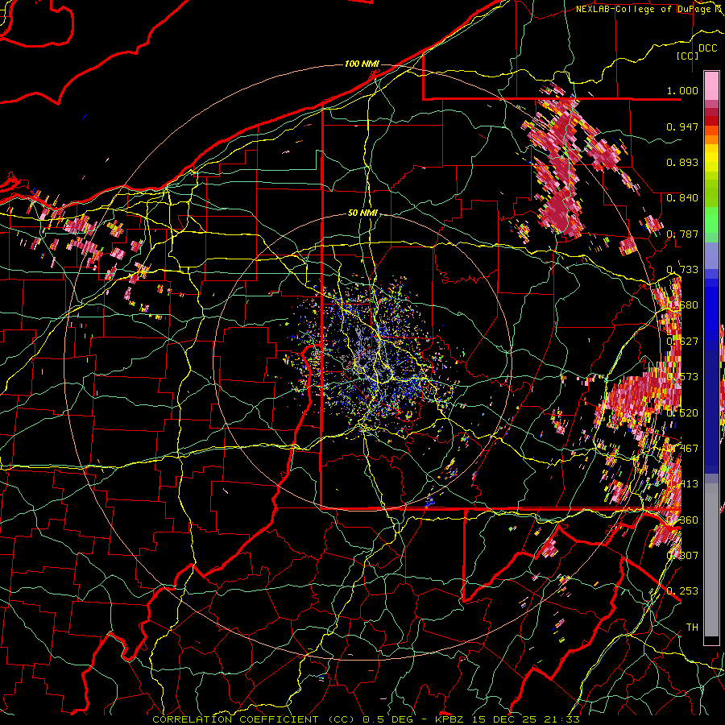
Task: Click the 0.627 scale value
Action: click(682, 341)
